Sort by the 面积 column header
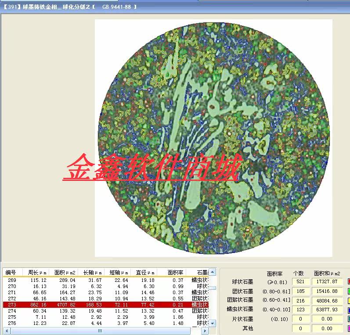 click(x=65, y=272)
